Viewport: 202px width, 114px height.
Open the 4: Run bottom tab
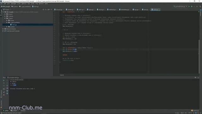[x=6, y=111]
